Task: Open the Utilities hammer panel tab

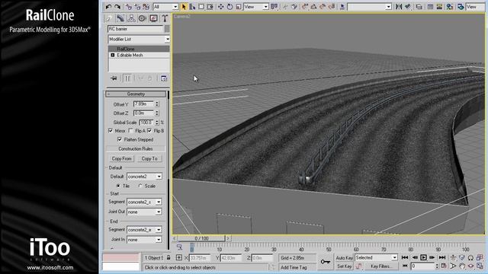Action: pyautogui.click(x=165, y=18)
